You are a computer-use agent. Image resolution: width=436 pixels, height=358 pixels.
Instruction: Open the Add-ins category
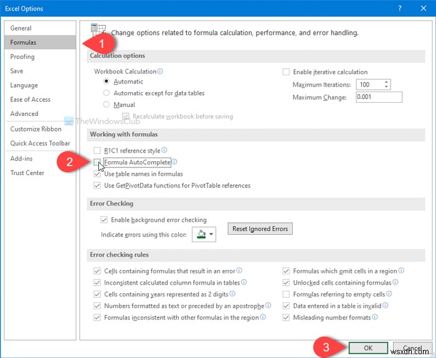pos(40,158)
